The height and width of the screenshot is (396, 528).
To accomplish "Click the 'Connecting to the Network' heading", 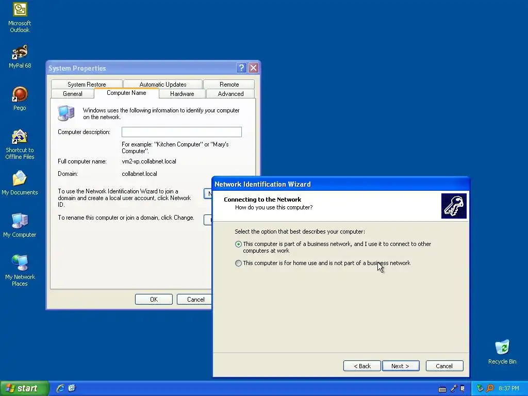I will [262, 200].
